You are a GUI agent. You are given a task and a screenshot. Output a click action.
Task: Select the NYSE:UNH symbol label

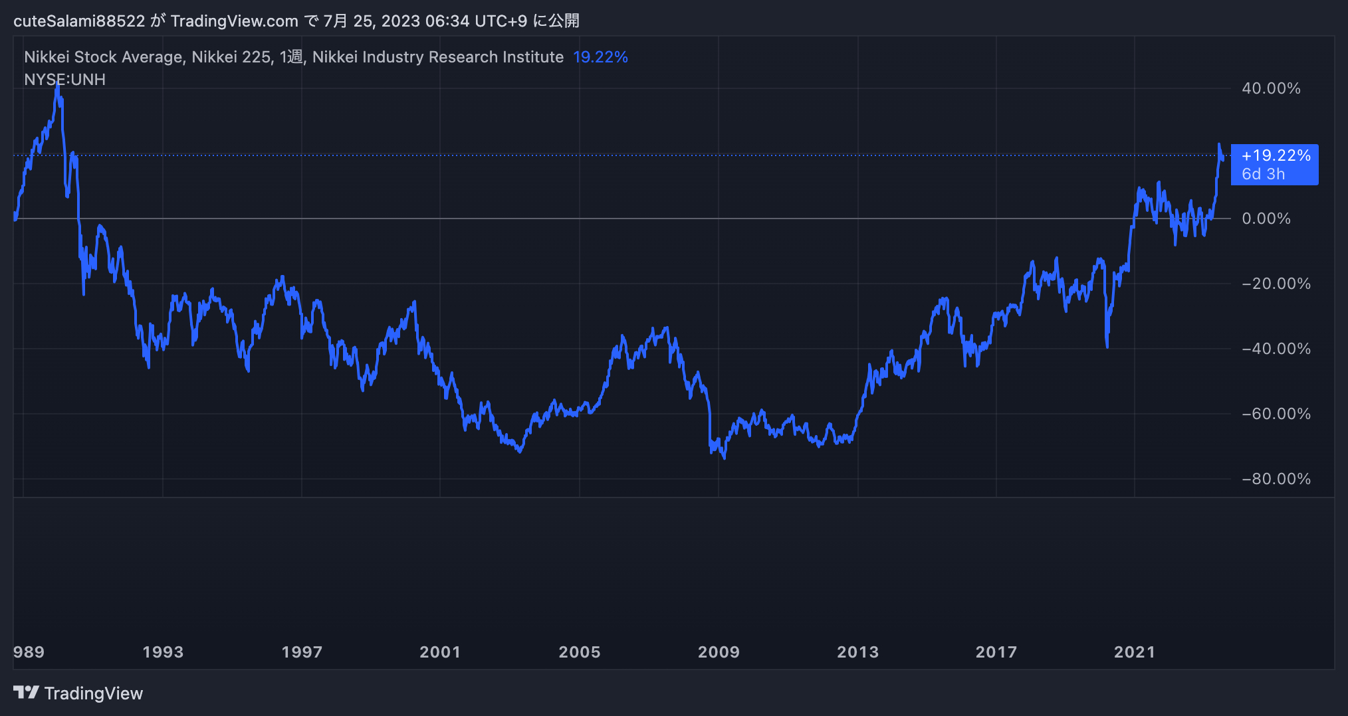tap(64, 79)
